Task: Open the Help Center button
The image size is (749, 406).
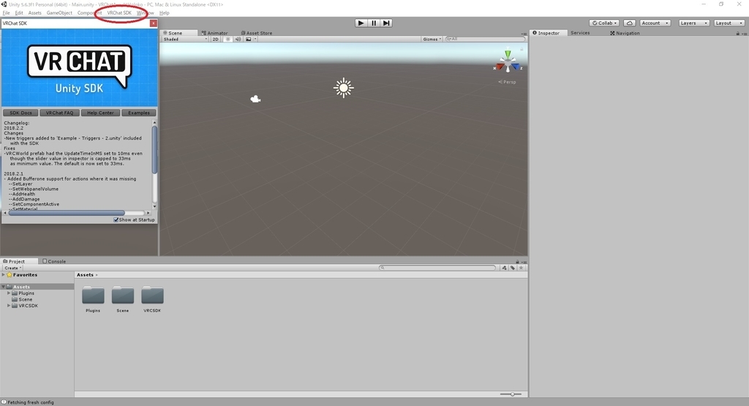Action: 100,113
